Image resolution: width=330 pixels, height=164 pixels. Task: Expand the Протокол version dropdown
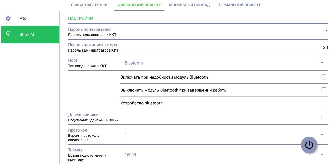click(322, 135)
